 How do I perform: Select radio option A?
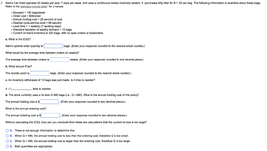(7, 130)
